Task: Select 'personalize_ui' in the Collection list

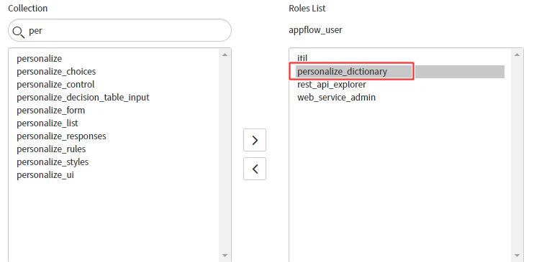Action: 45,175
